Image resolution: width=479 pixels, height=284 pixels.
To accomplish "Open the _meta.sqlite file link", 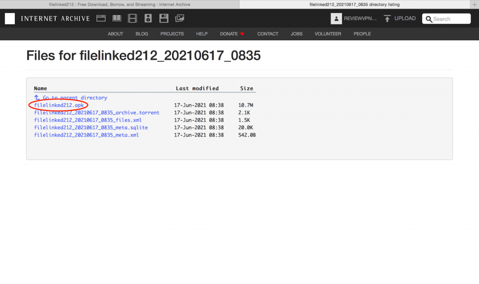I will tap(91, 127).
